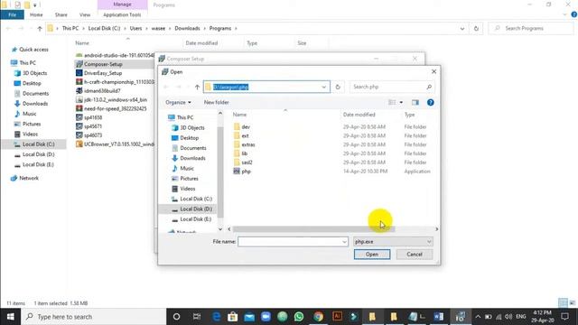Click Type here to search on taskbar
The image size is (578, 325).
94,317
